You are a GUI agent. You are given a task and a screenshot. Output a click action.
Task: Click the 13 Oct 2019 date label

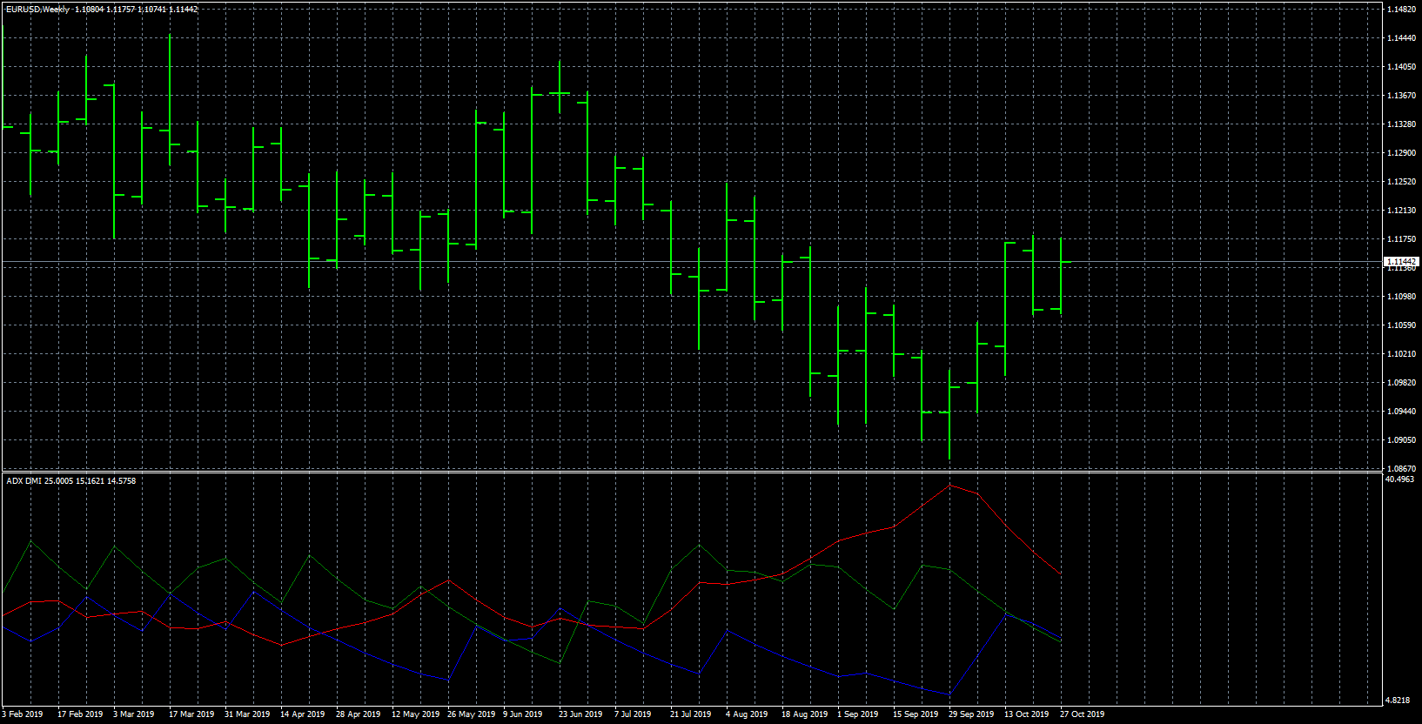click(x=1027, y=714)
